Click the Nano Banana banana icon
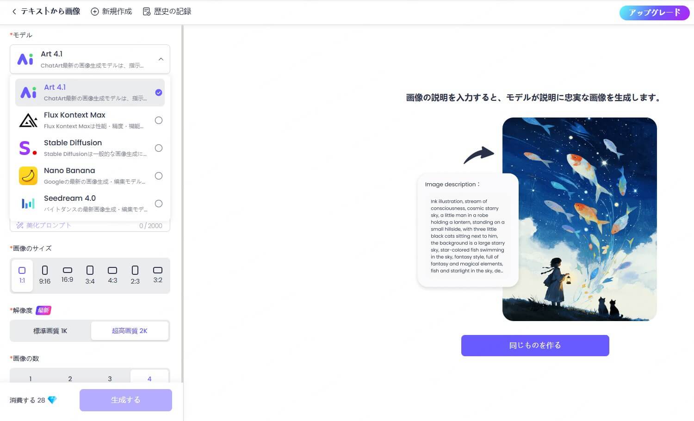The width and height of the screenshot is (694, 421). 28,176
